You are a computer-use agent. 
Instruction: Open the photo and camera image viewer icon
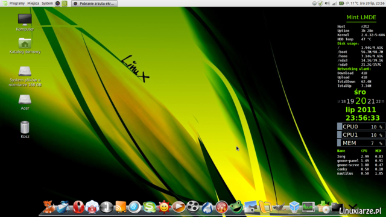click(x=250, y=207)
